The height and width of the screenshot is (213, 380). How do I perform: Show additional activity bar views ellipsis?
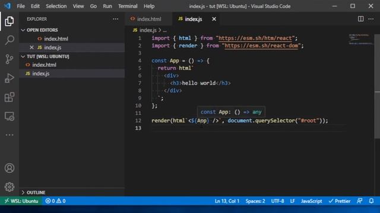point(9,135)
